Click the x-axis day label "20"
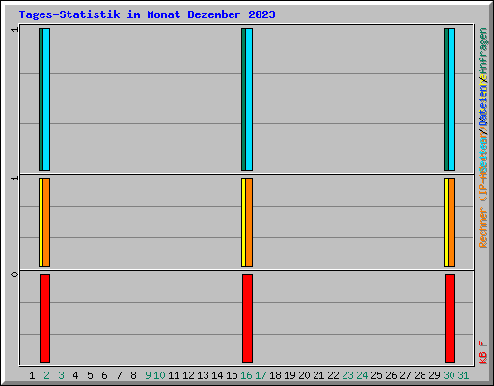The width and height of the screenshot is (494, 386). pos(304,375)
